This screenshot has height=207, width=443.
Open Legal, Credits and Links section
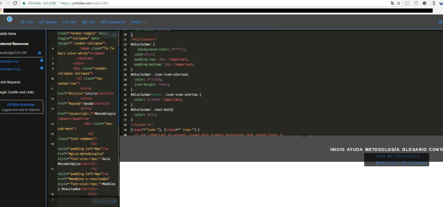(17, 92)
